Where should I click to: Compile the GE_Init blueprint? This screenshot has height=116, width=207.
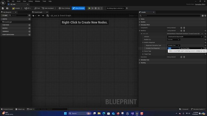[x=16, y=8]
